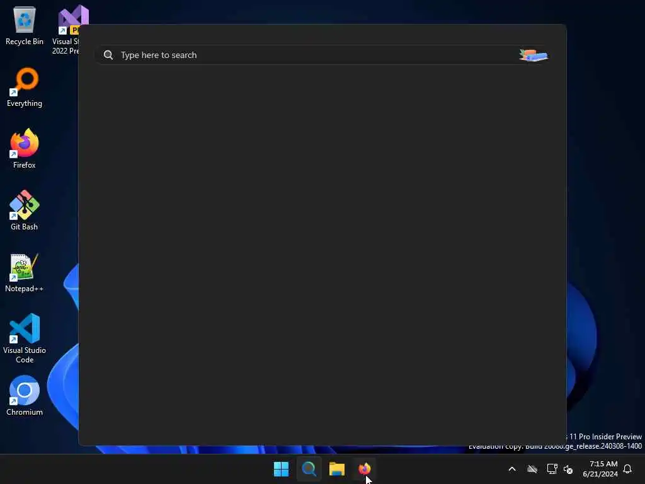Open Firefox from the taskbar

coord(365,469)
